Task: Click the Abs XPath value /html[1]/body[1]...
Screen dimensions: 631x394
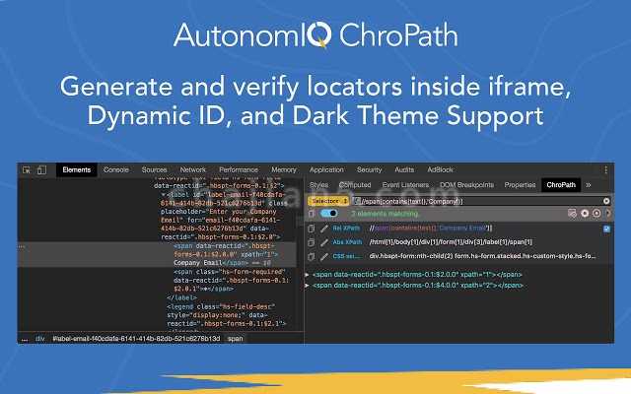Action: (x=451, y=242)
